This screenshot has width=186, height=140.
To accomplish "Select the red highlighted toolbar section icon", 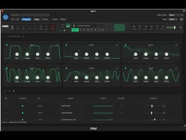I will tap(53, 28).
